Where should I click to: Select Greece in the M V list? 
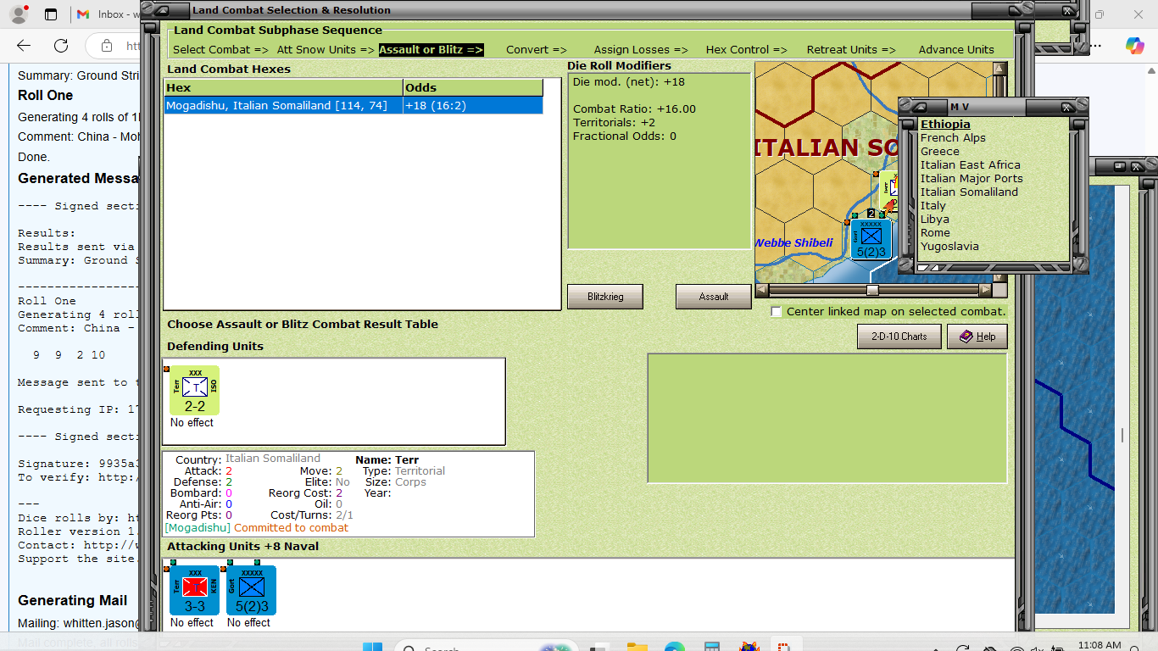tap(940, 152)
